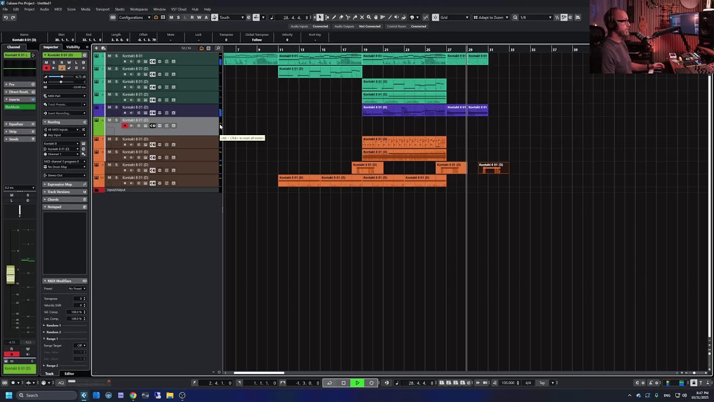This screenshot has width=714, height=402.
Task: Switch to the Editor tab at bottom
Action: click(x=69, y=374)
